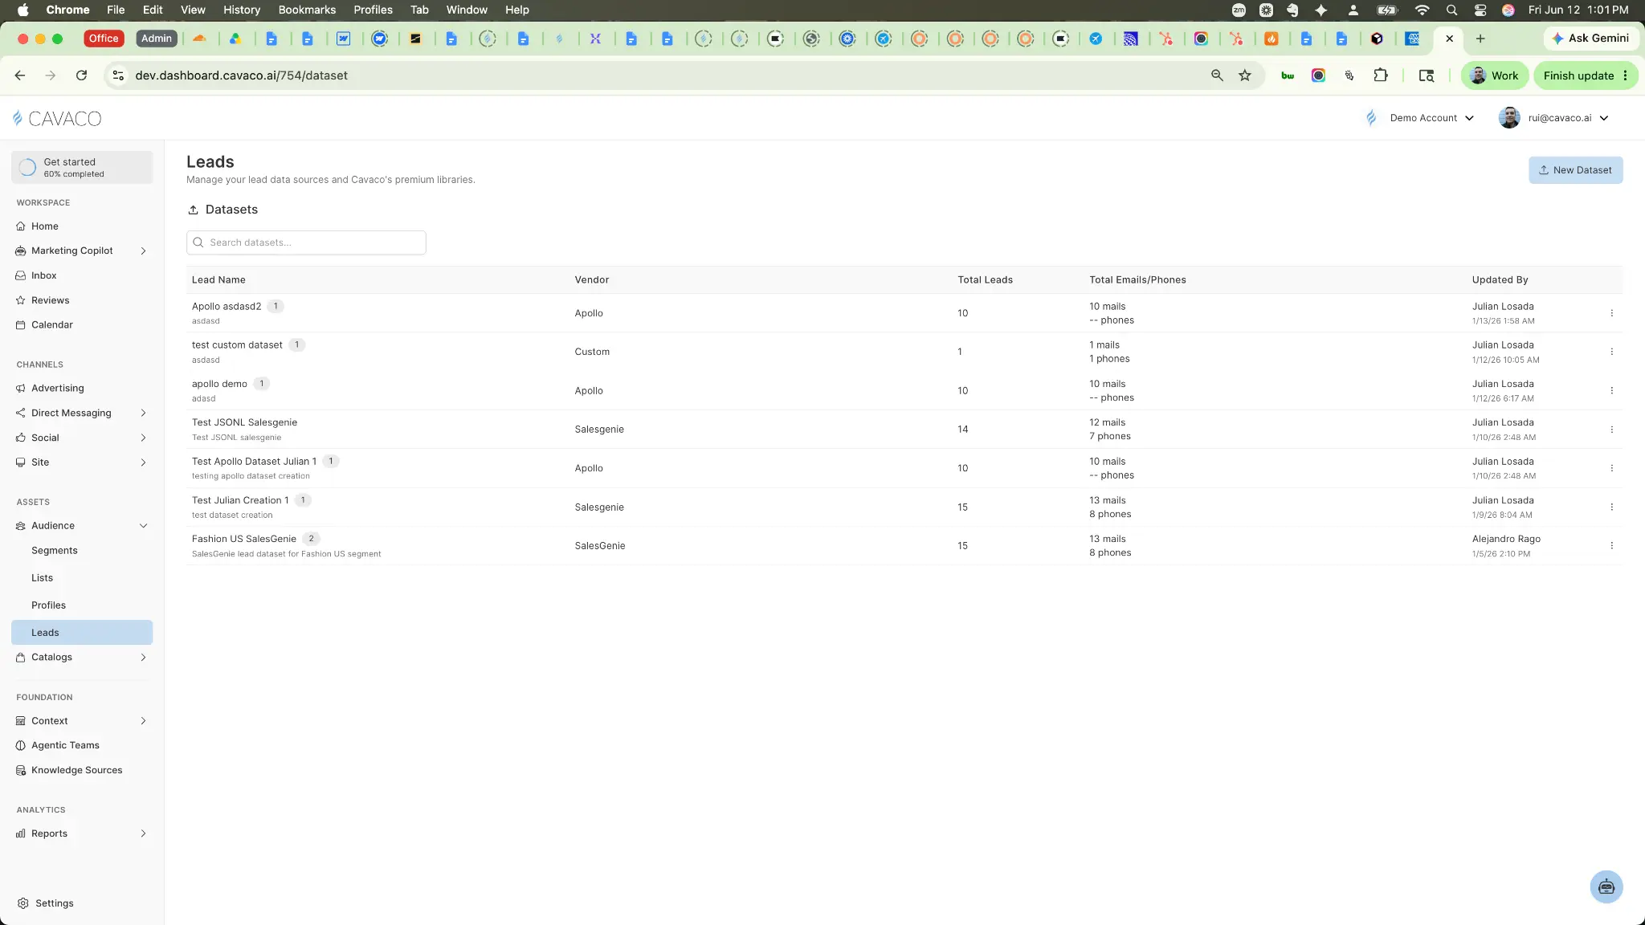This screenshot has height=925, width=1645.
Task: Open macOS Spotlight search
Action: [1451, 10]
